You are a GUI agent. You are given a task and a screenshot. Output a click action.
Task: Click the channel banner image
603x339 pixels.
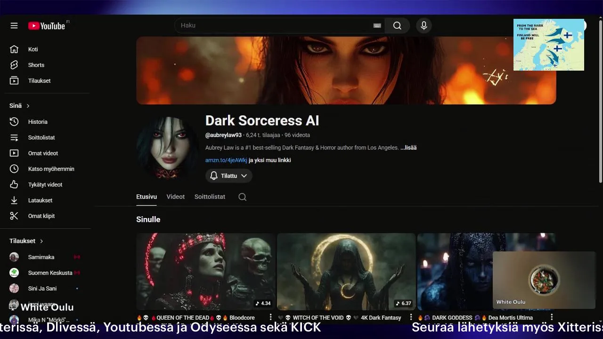[x=346, y=71]
